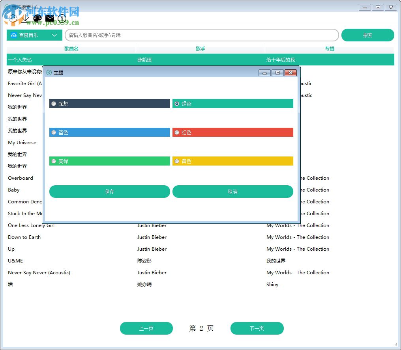The image size is (401, 350).
Task: Select the song row Down to Earth
Action: tap(200, 237)
